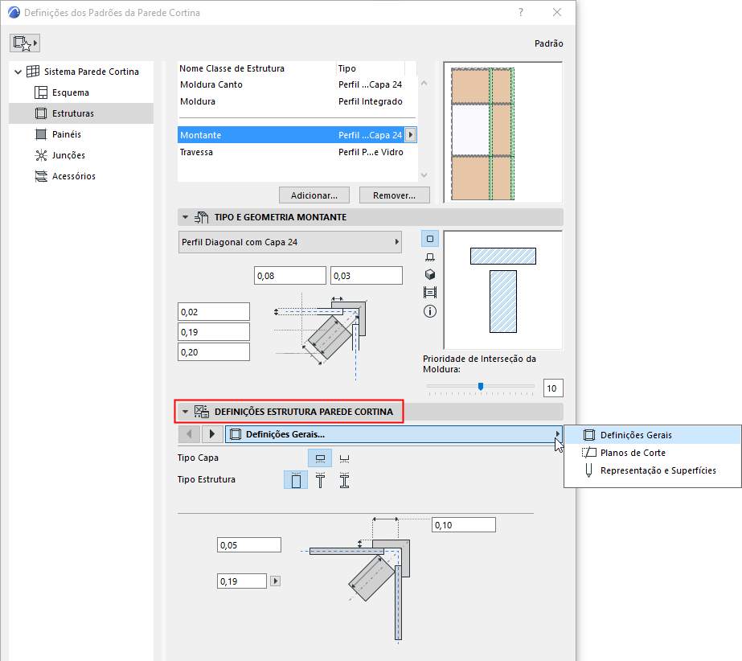Open the Perfil Diagonal com Capa 24 dropdown

289,242
